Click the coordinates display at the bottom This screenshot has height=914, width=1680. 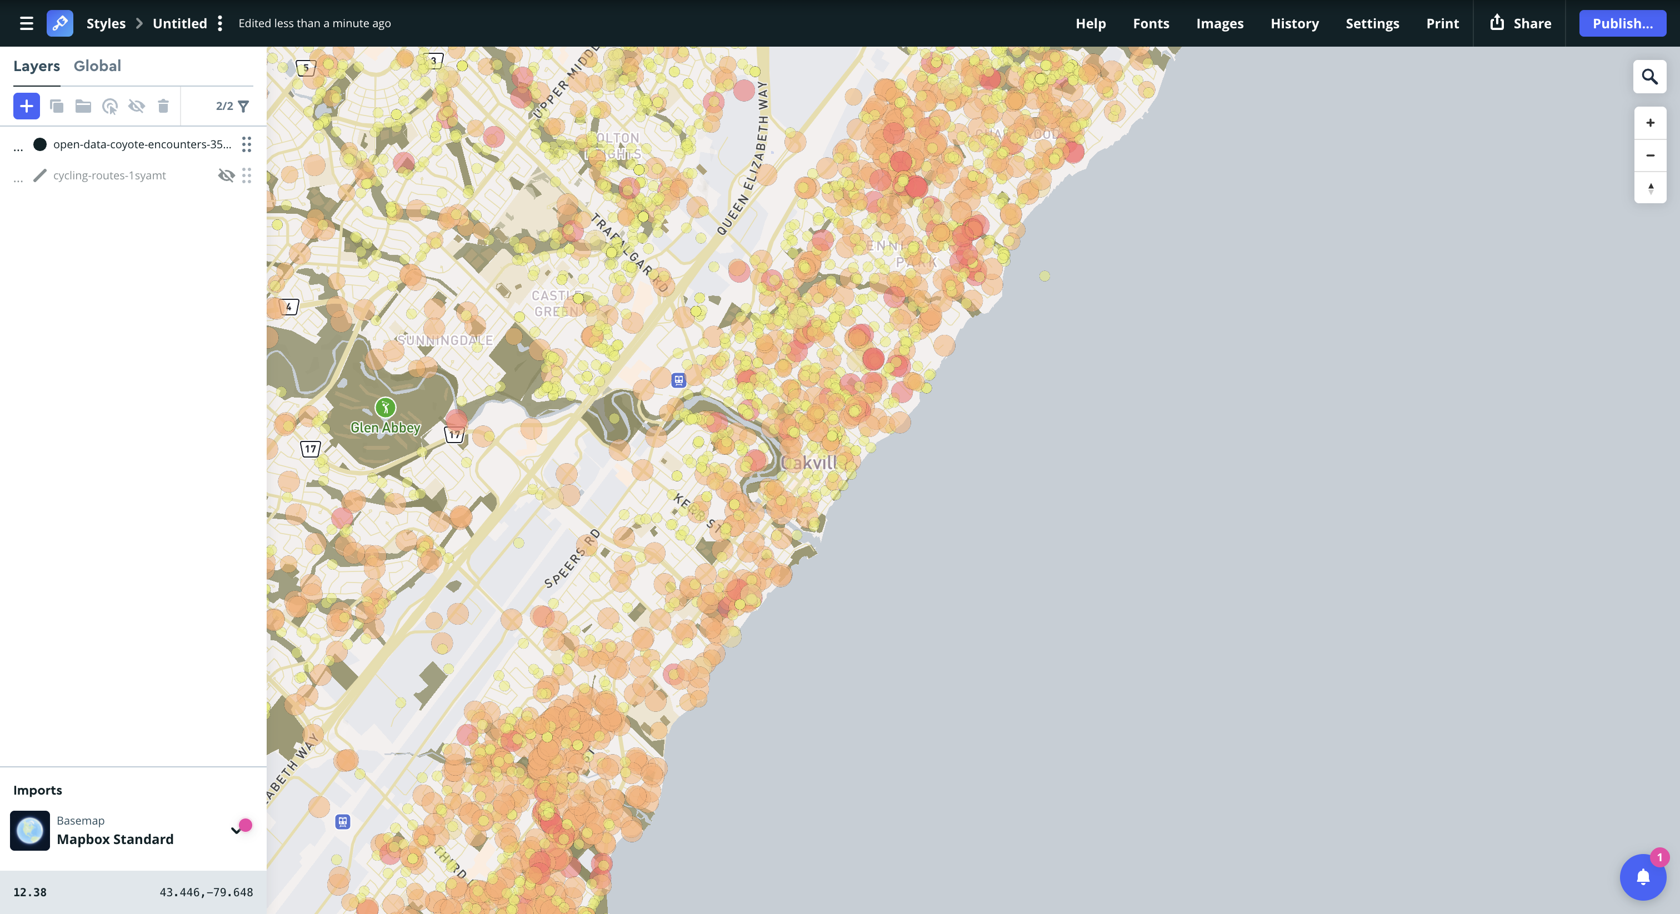pos(207,891)
